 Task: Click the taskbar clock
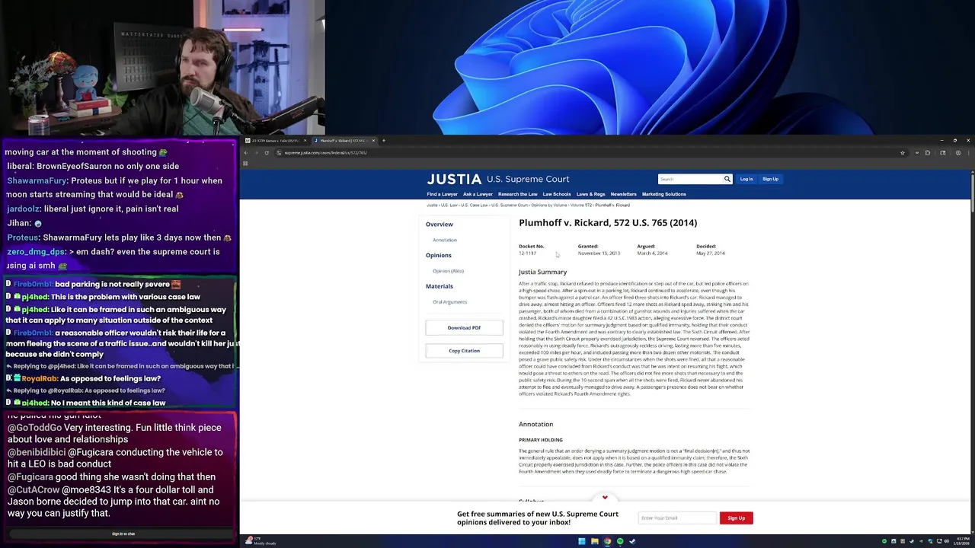[x=963, y=541]
